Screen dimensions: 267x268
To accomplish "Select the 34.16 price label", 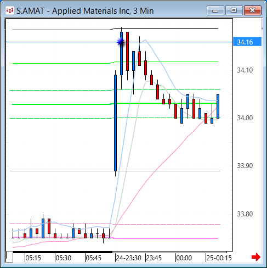I will [247, 42].
